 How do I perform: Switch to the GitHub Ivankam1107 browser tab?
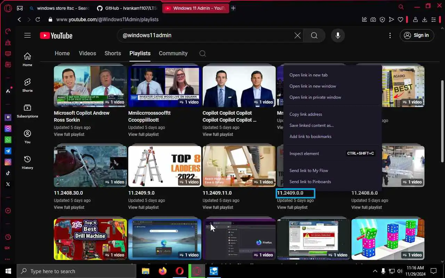point(127,8)
